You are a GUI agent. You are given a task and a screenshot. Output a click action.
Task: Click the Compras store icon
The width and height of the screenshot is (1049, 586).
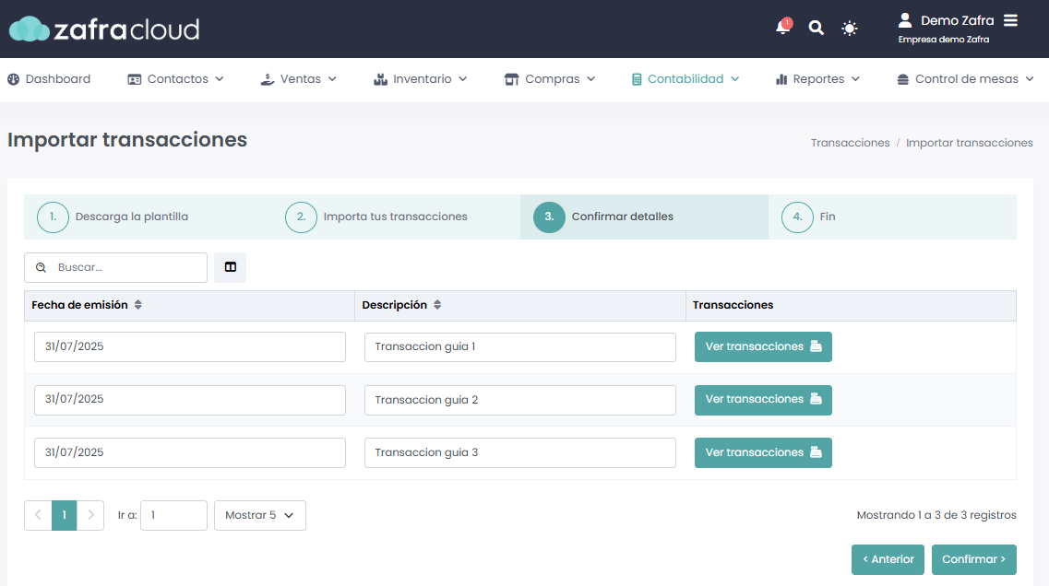click(511, 79)
